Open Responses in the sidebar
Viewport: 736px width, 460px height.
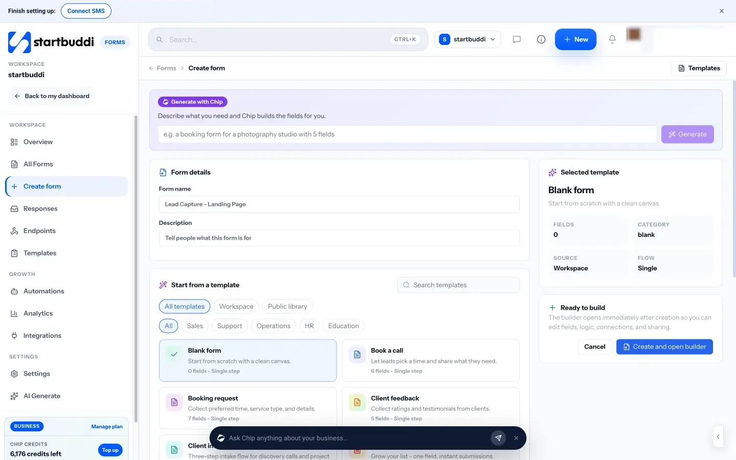click(x=66, y=209)
